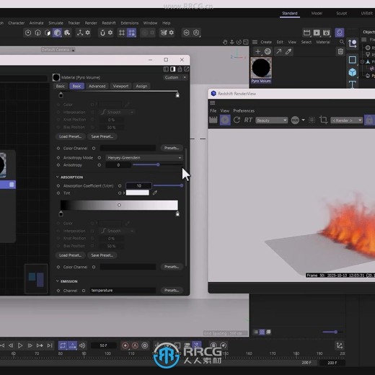Switch to the Viewport tab of material

point(120,86)
